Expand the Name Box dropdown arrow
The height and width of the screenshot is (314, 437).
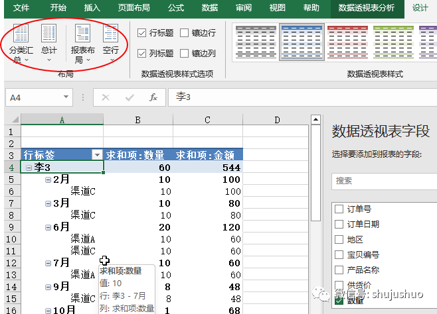point(66,97)
